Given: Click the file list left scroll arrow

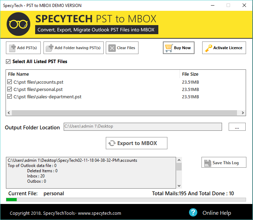Looking at the screenshot, I should [x=9, y=113].
